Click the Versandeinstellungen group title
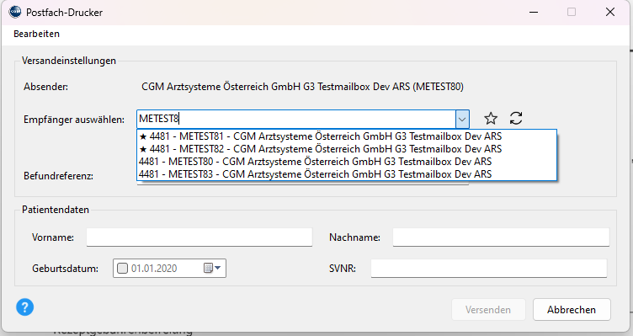The height and width of the screenshot is (336, 633). tap(69, 61)
